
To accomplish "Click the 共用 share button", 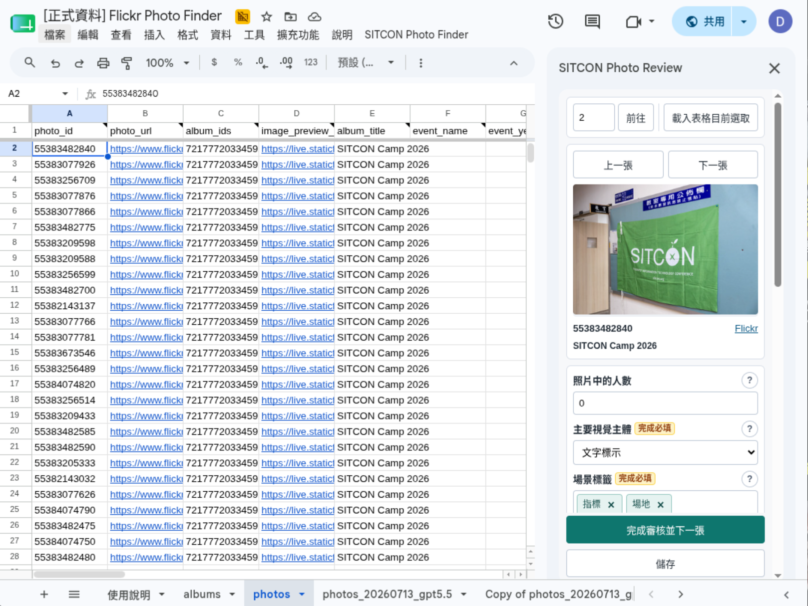I will (704, 21).
